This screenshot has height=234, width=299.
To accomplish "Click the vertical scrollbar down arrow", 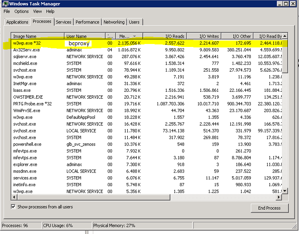I will click(285, 191).
